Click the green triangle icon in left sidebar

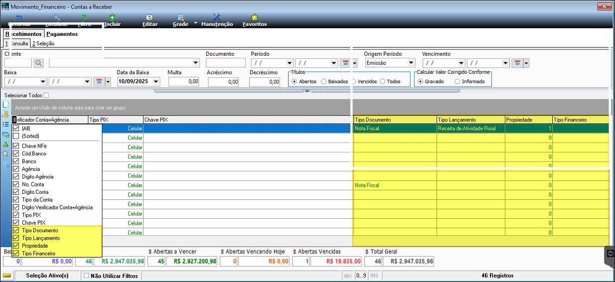[x=6, y=144]
